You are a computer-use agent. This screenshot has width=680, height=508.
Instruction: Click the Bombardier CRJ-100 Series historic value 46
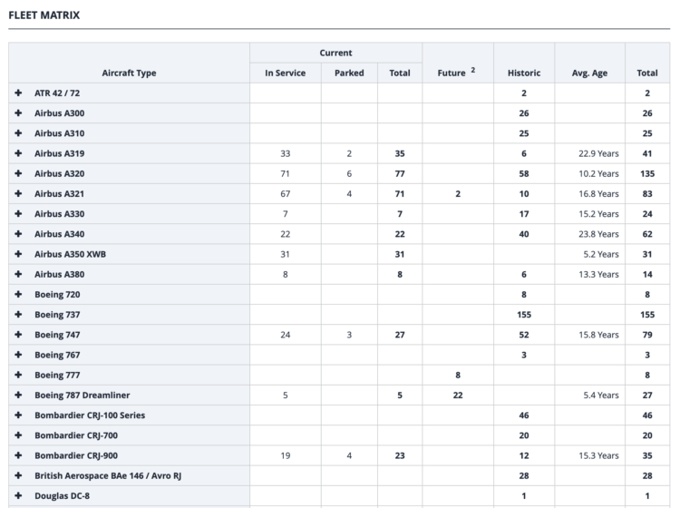coord(524,415)
